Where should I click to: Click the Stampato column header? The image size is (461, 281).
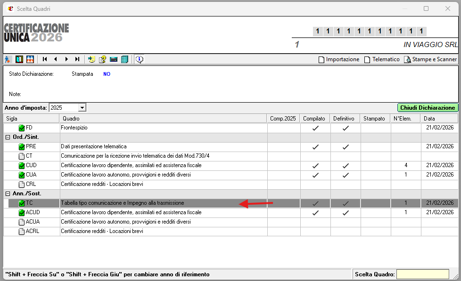(375, 119)
